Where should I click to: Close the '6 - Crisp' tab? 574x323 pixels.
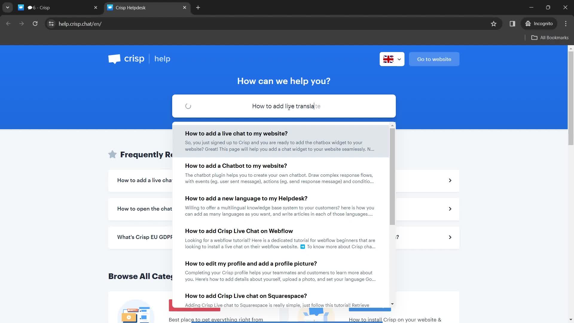click(x=96, y=7)
